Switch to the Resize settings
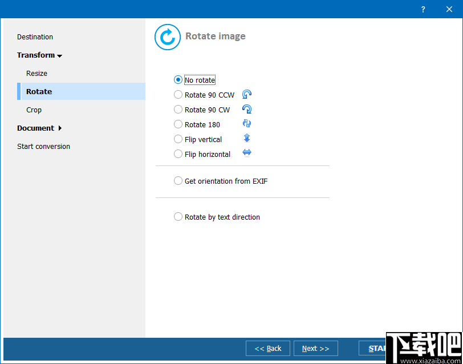 [36, 73]
